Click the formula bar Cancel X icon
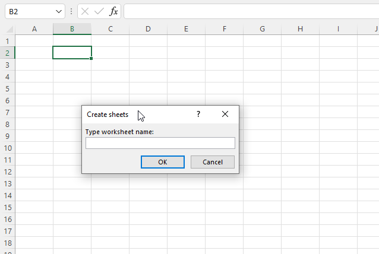 [x=85, y=11]
